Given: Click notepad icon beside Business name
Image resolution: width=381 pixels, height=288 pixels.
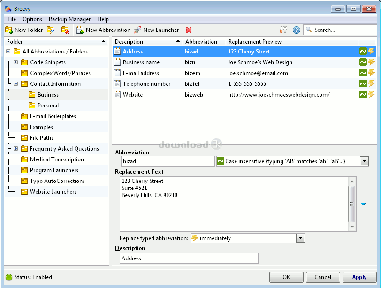Looking at the screenshot, I should click(x=117, y=62).
